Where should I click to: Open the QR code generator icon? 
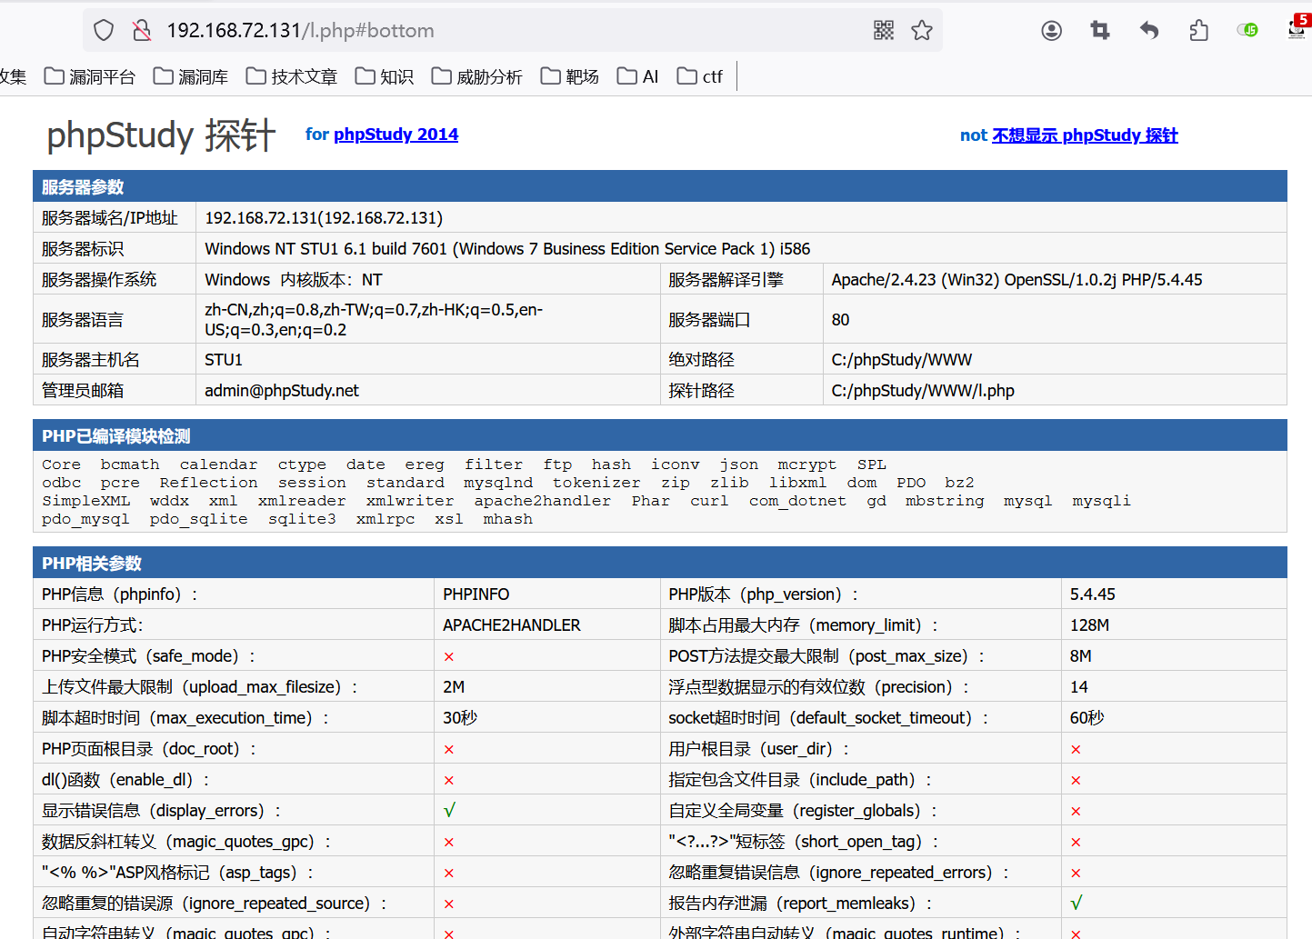click(884, 30)
